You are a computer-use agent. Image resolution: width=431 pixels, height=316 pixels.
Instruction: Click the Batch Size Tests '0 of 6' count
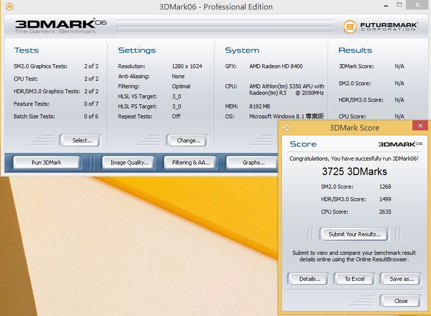pos(91,116)
